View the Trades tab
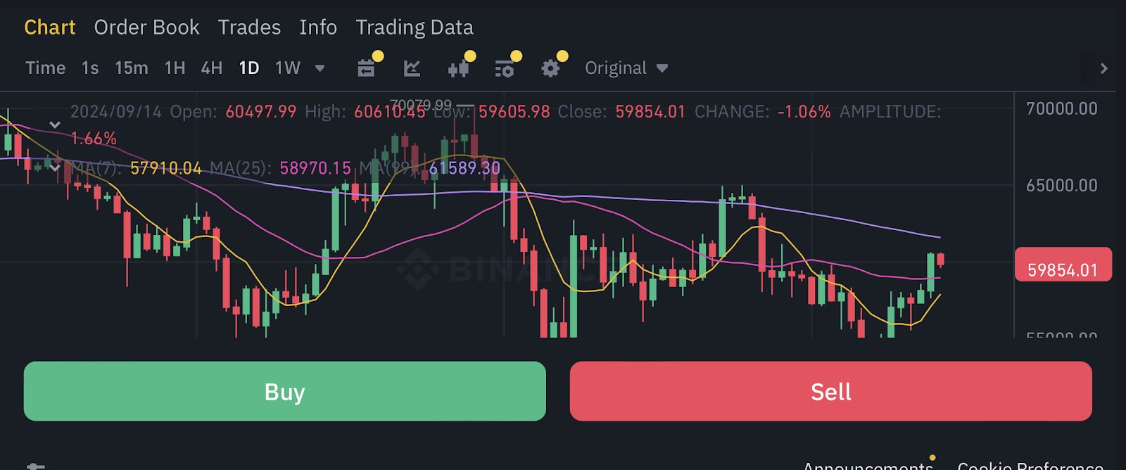This screenshot has height=470, width=1126. click(x=249, y=27)
